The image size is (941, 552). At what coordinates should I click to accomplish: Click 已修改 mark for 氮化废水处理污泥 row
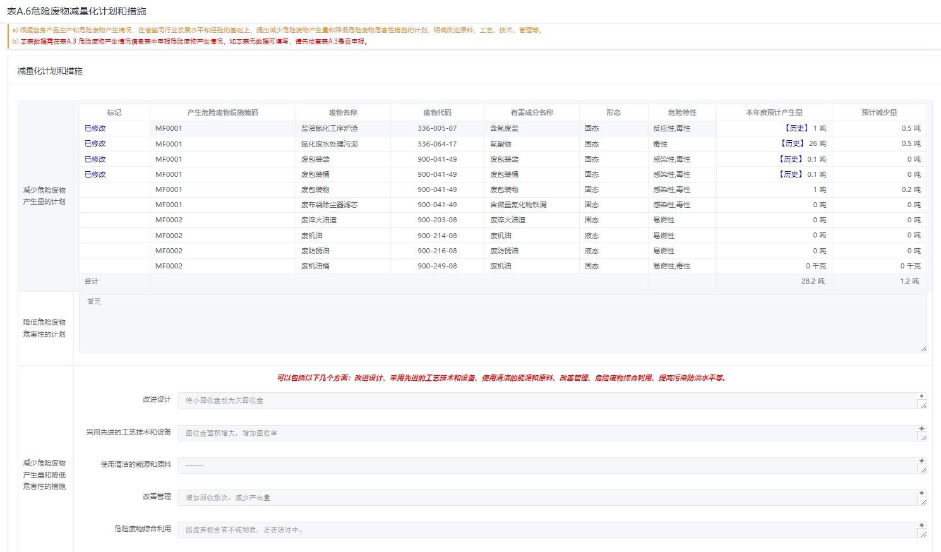coord(95,143)
